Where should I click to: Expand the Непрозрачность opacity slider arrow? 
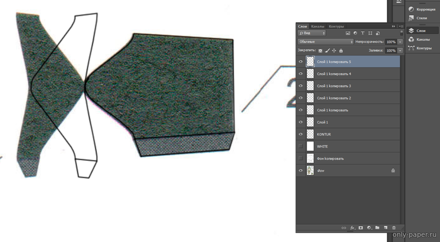pyautogui.click(x=400, y=42)
